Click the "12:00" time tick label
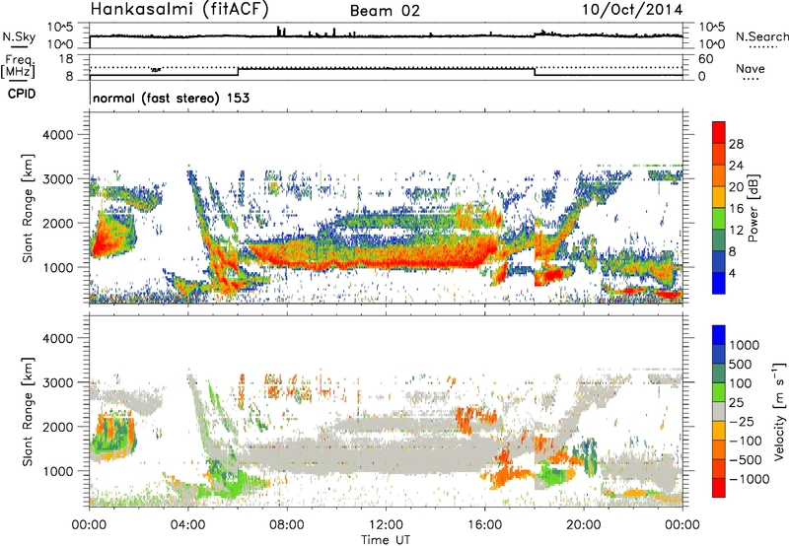This screenshot has height=546, width=789. click(386, 525)
